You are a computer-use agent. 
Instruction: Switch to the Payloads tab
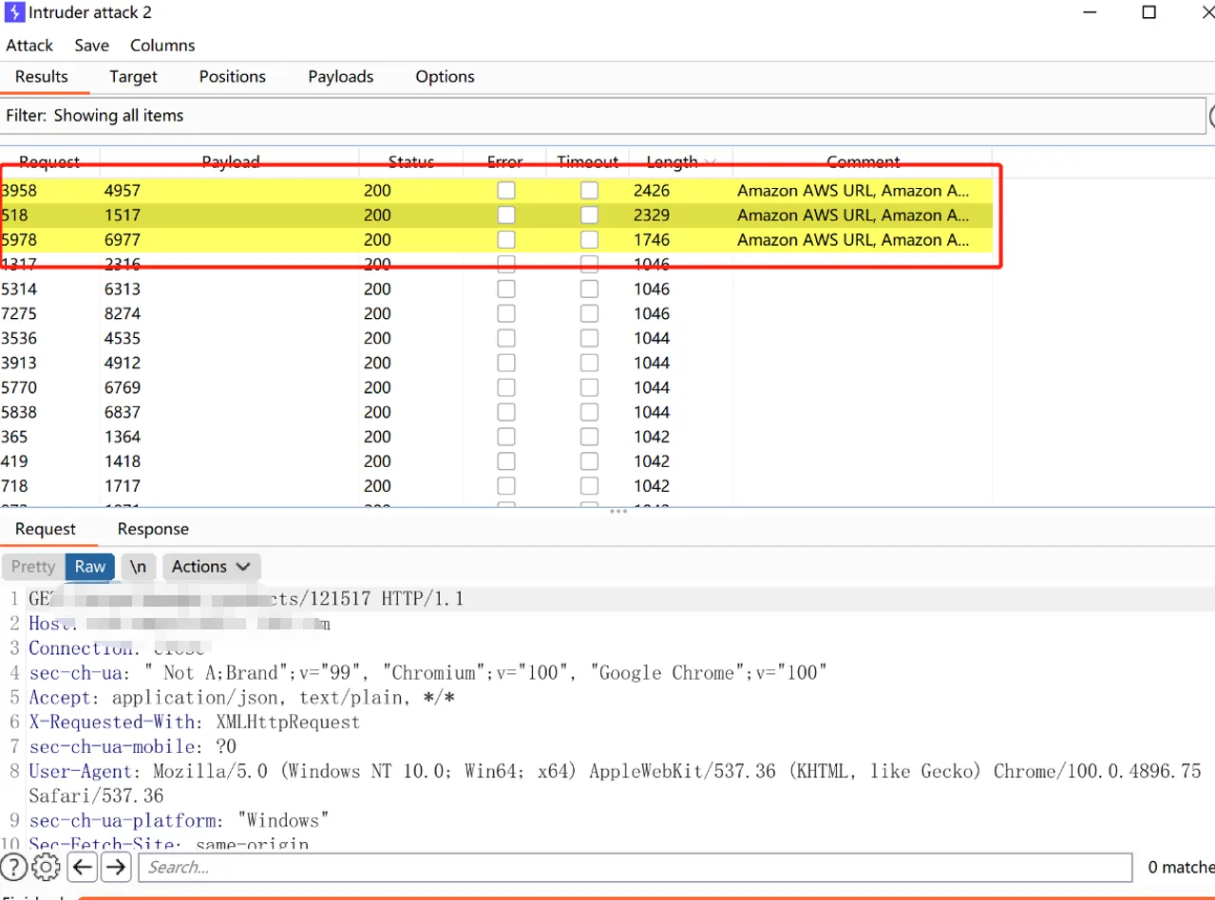(340, 77)
